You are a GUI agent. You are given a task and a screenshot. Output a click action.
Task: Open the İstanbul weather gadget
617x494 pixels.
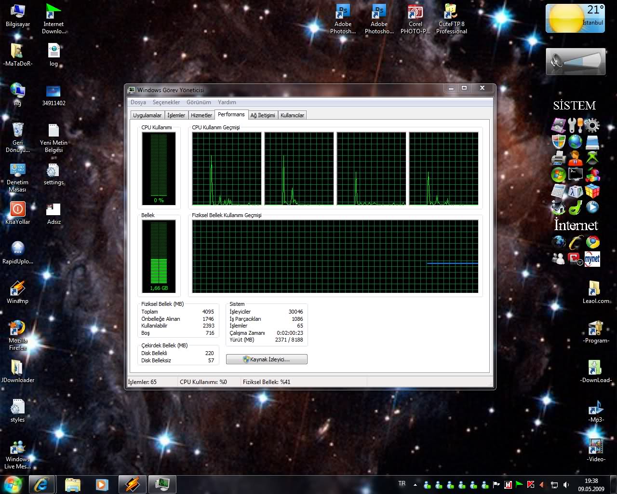575,18
